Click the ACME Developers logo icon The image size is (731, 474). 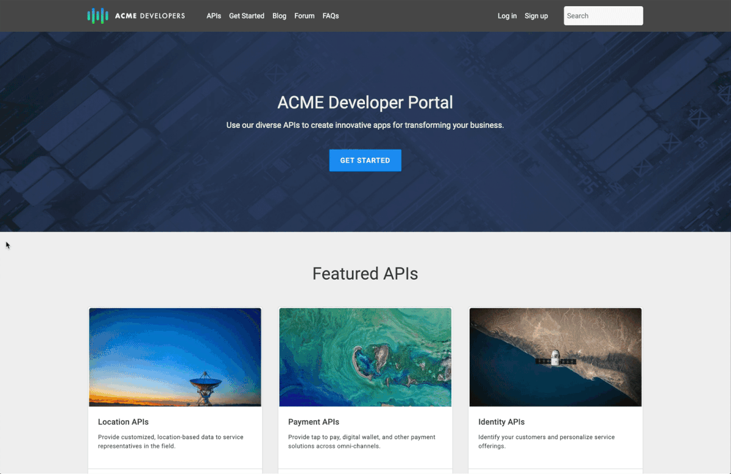[x=97, y=16]
